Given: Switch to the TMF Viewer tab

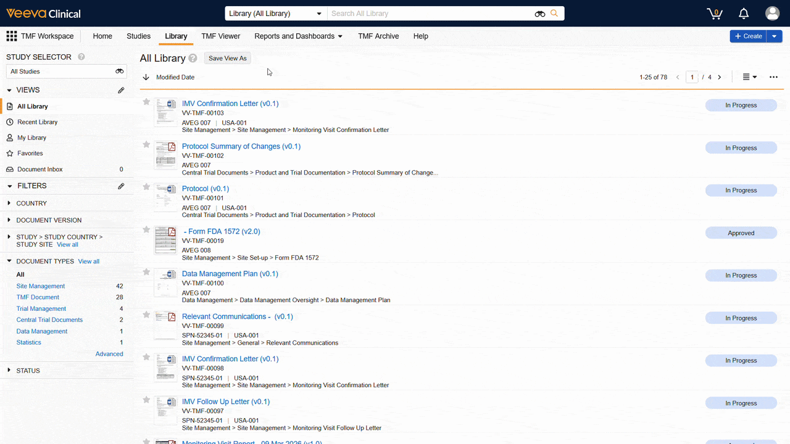Looking at the screenshot, I should tap(220, 36).
